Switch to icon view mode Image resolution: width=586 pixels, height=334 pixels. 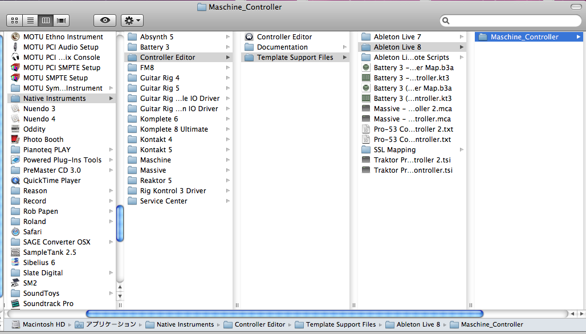pos(15,21)
